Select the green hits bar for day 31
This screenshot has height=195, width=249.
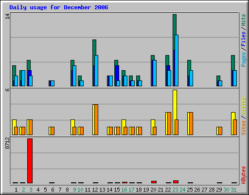point(233,62)
